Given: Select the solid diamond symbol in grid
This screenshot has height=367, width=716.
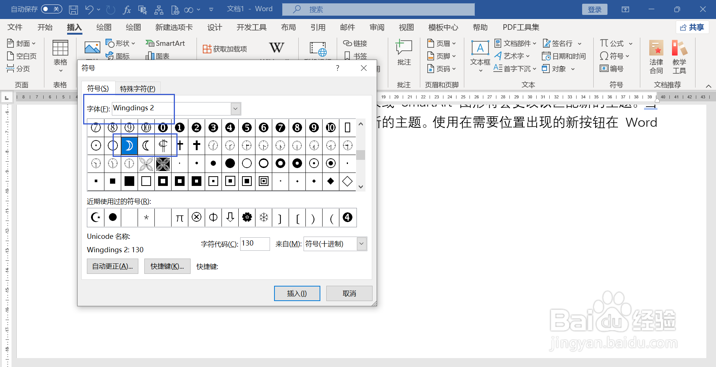Looking at the screenshot, I should (x=330, y=181).
